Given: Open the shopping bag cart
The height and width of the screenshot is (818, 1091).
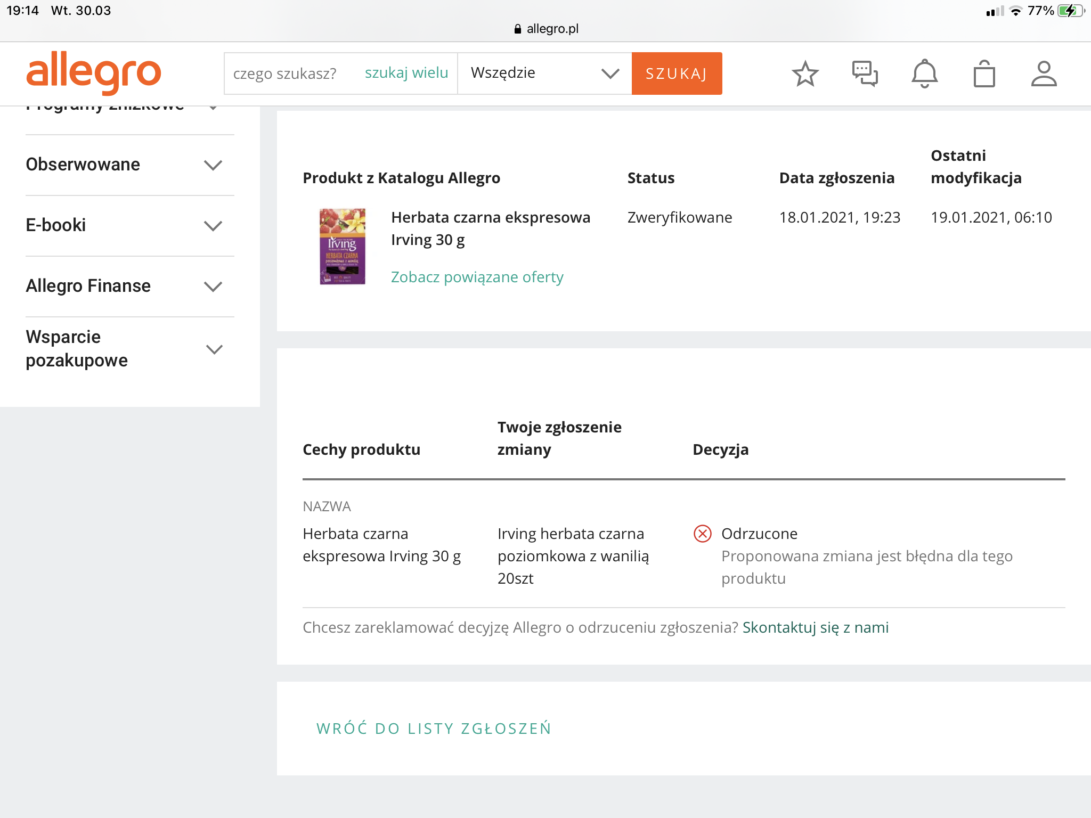Looking at the screenshot, I should click(984, 73).
